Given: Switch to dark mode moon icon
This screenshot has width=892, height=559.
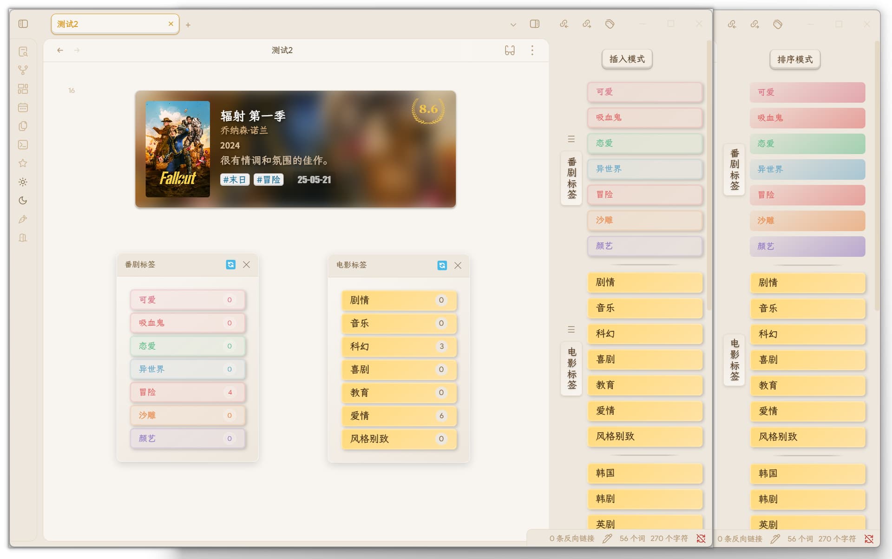Looking at the screenshot, I should point(23,201).
